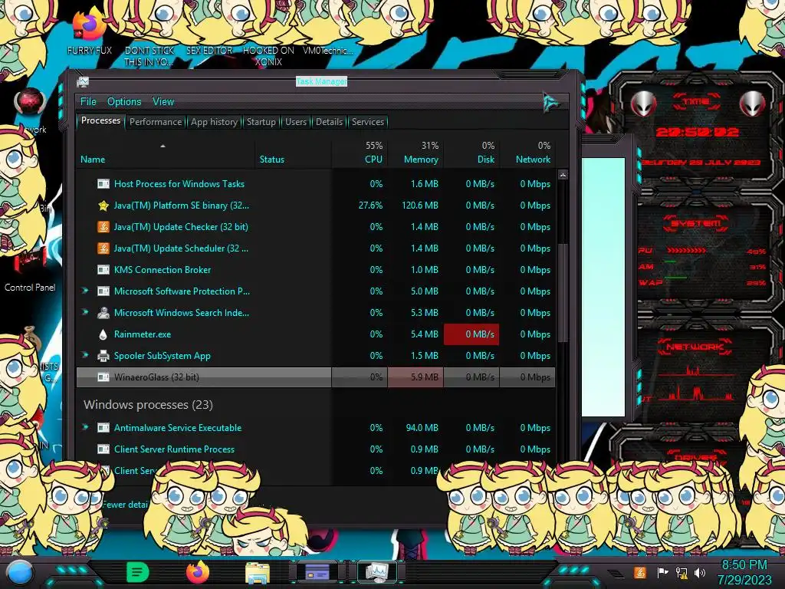Click the left alien head on Rainmeter widget
Viewport: 785px width, 589px height.
pyautogui.click(x=644, y=104)
